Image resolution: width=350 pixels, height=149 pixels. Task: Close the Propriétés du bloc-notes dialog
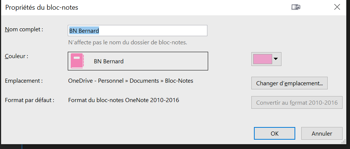coord(337,7)
